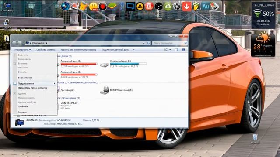Open the AIMP yellow triangle dock icon
This screenshot has height=157, width=280.
(140, 7)
